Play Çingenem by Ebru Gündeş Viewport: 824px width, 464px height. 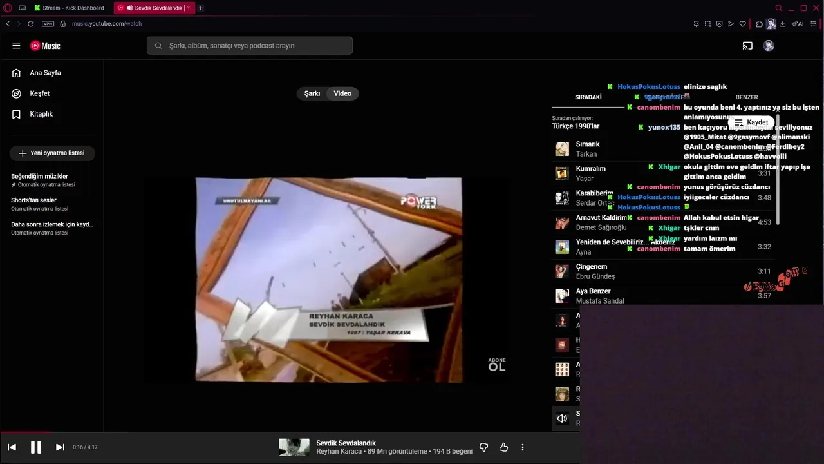663,271
